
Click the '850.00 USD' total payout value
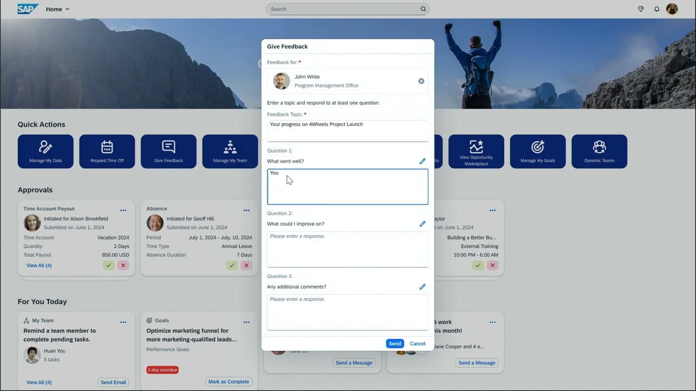pyautogui.click(x=115, y=255)
